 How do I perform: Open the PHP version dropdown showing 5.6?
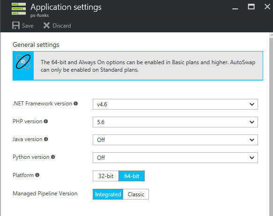(x=175, y=122)
